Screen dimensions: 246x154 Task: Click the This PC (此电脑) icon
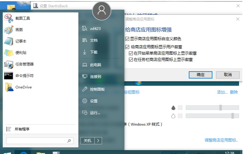[x=85, y=65]
